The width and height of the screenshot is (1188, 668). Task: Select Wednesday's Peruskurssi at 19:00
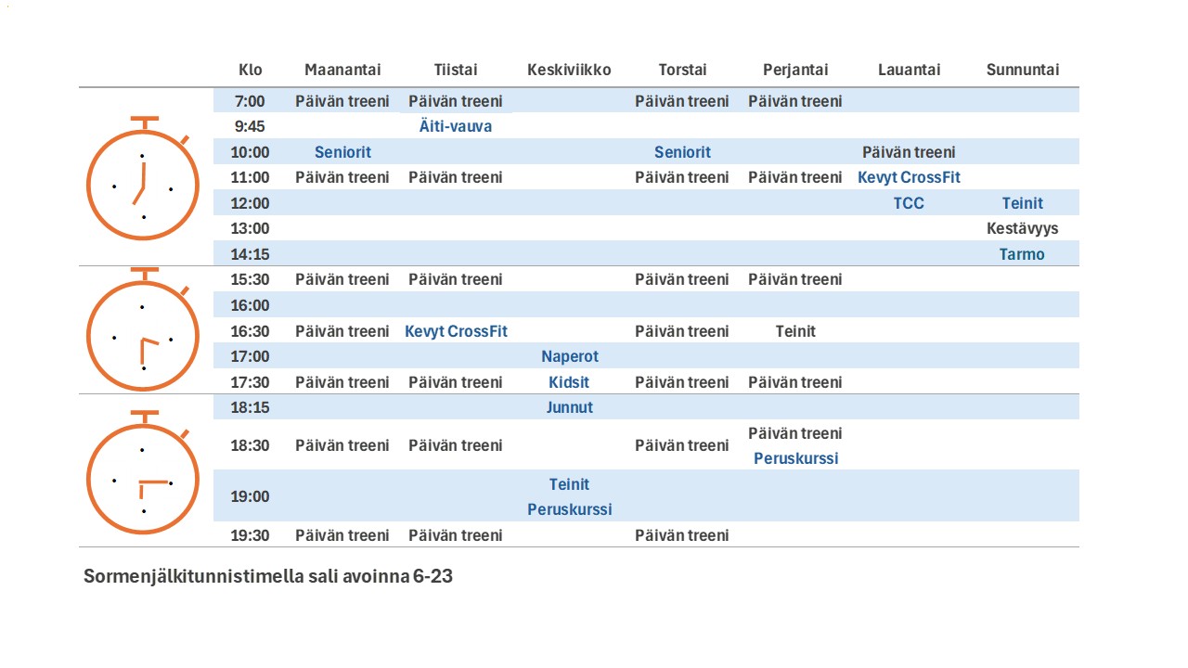pos(570,509)
